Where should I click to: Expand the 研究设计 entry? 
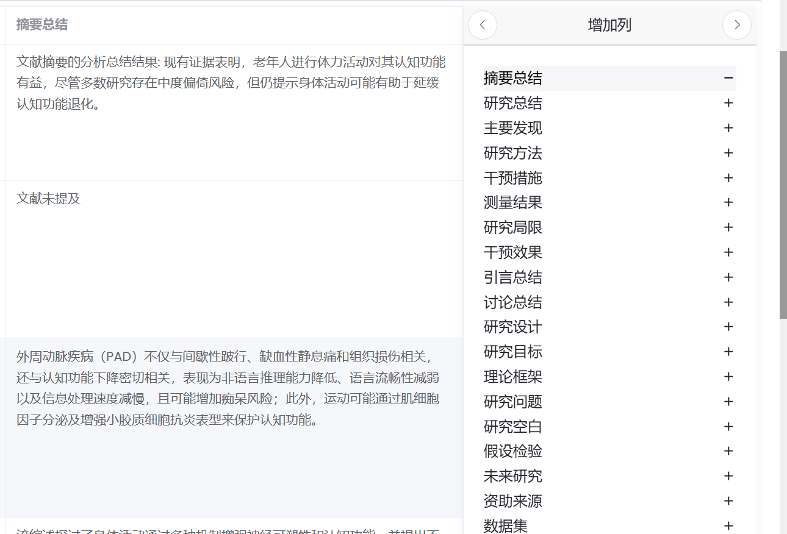point(728,327)
